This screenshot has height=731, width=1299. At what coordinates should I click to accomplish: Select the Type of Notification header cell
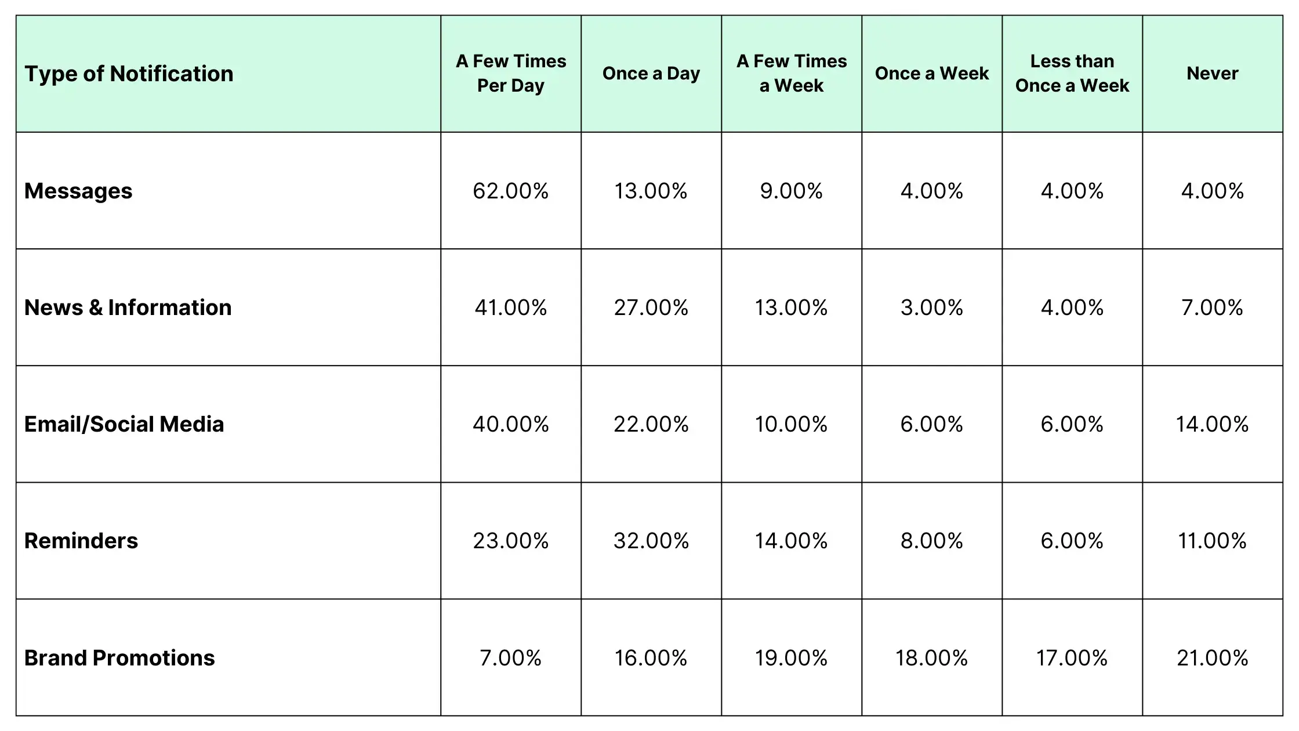pos(228,74)
